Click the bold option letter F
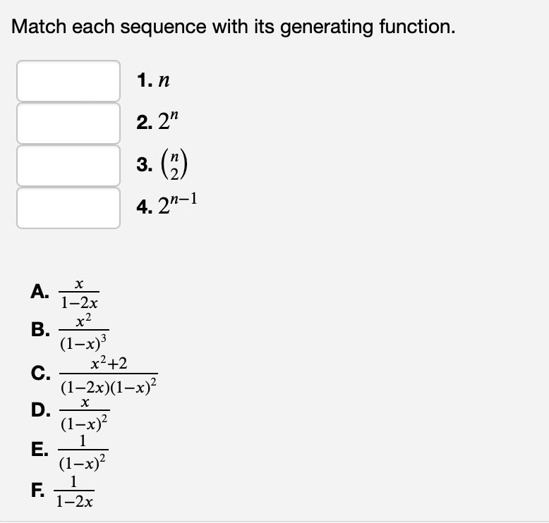 [x=37, y=490]
